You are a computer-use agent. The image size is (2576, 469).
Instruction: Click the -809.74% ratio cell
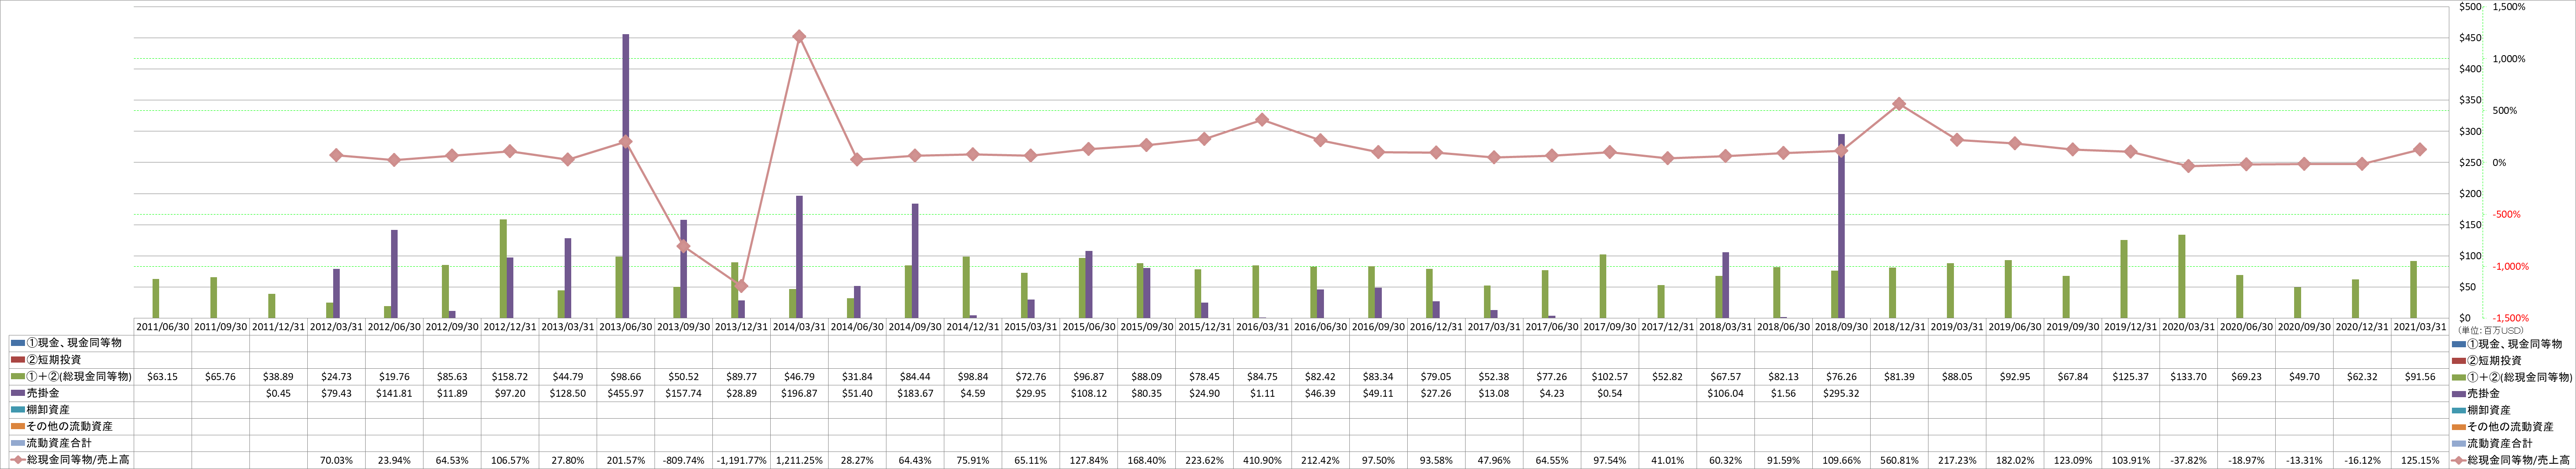point(683,460)
